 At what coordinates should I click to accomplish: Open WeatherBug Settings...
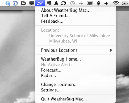click(75, 90)
